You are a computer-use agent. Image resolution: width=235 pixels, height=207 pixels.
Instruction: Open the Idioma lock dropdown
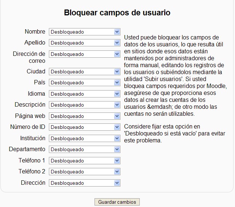(x=84, y=94)
